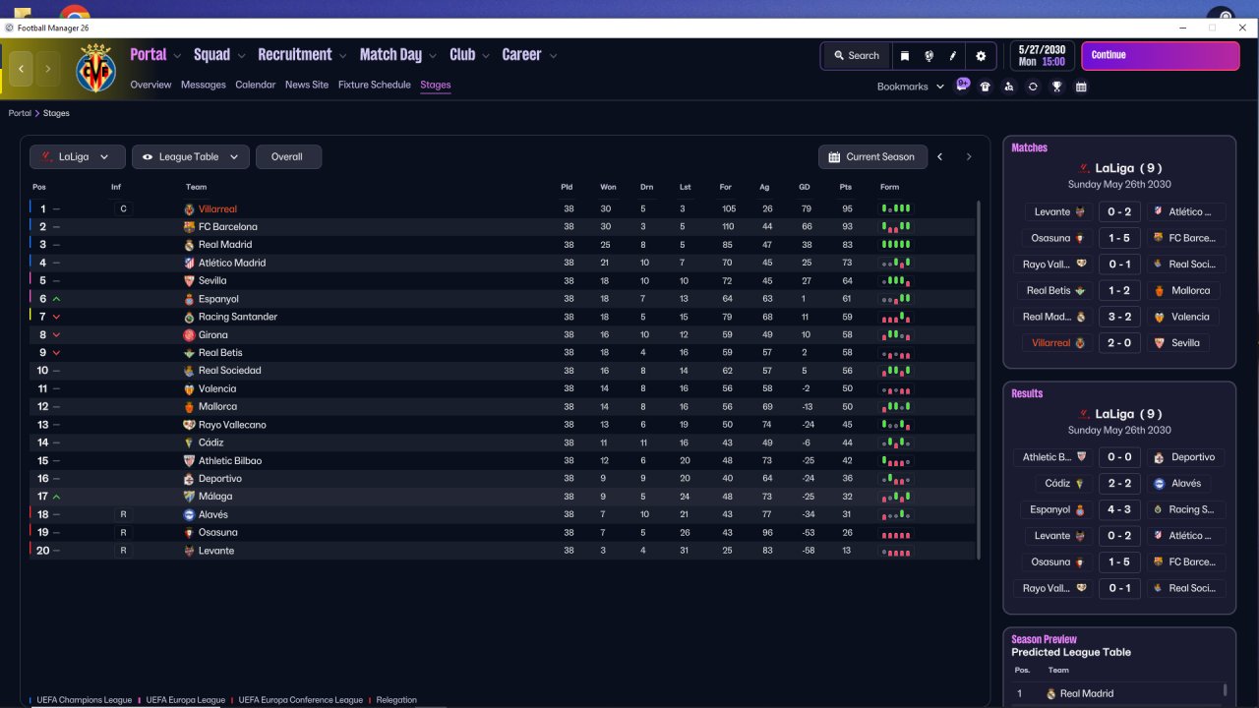The height and width of the screenshot is (708, 1259).
Task: Open the Villarreal club crest
Action: (95, 68)
